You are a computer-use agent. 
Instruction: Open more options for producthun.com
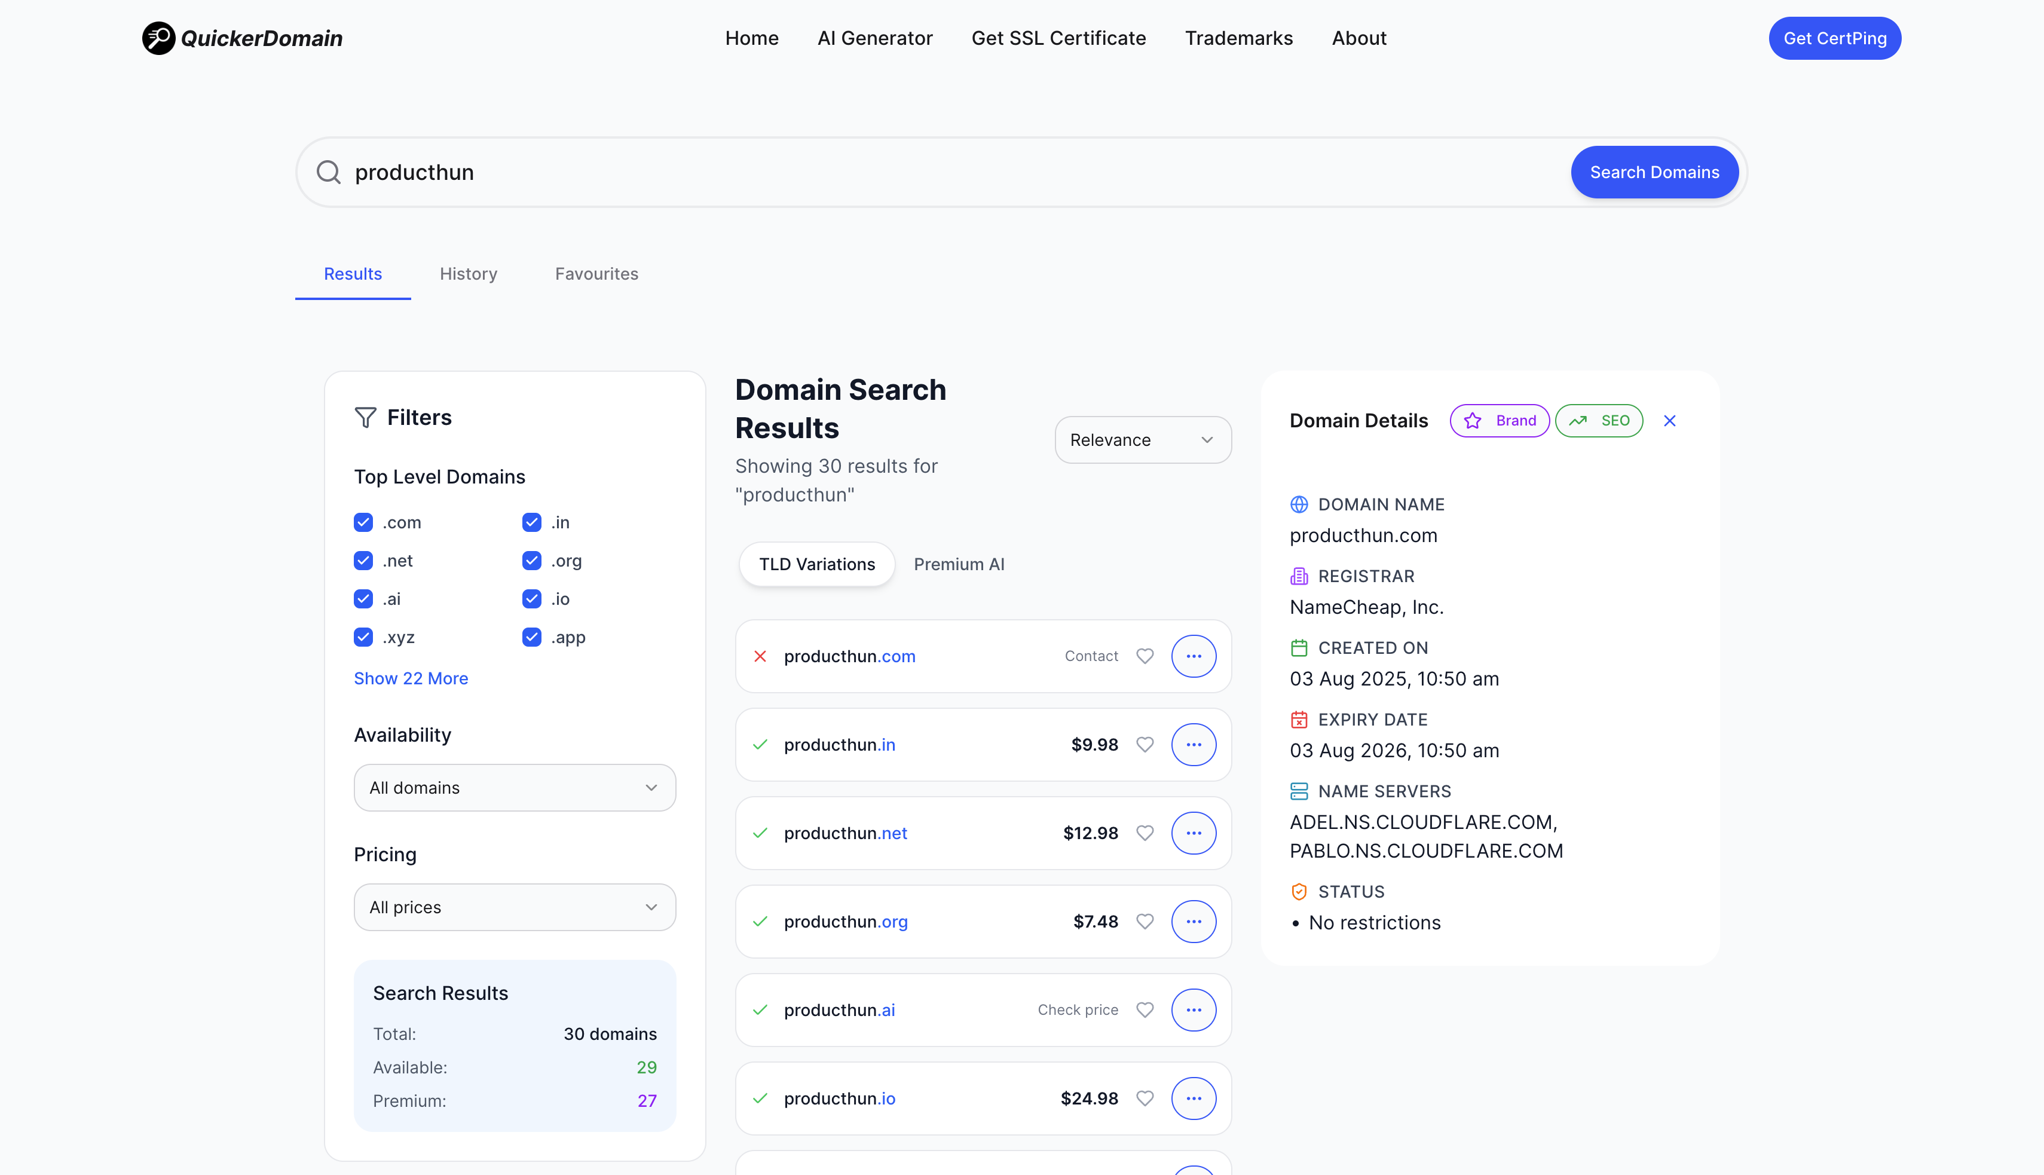1193,656
